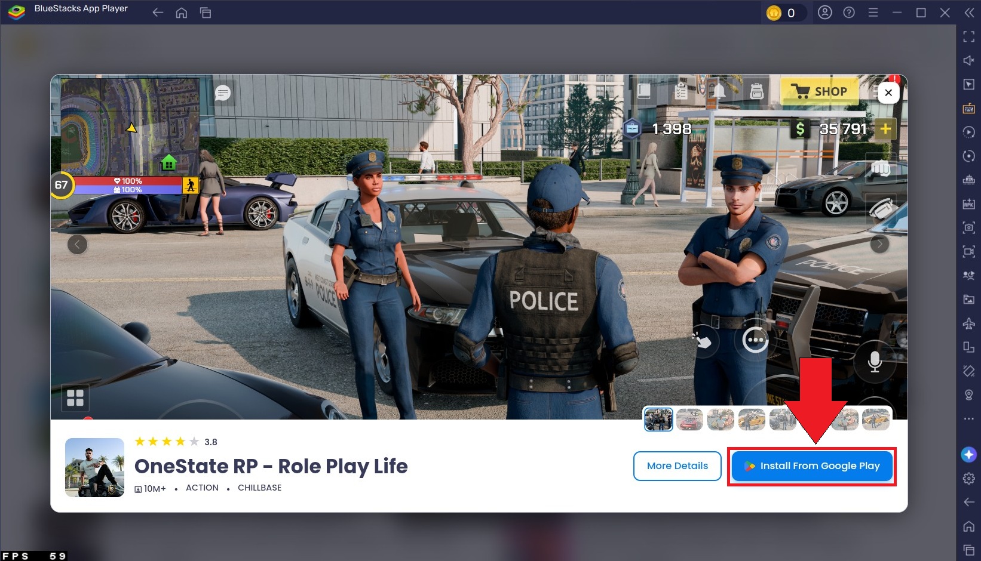Select the fourth thumbnail with yellow car

(x=752, y=420)
